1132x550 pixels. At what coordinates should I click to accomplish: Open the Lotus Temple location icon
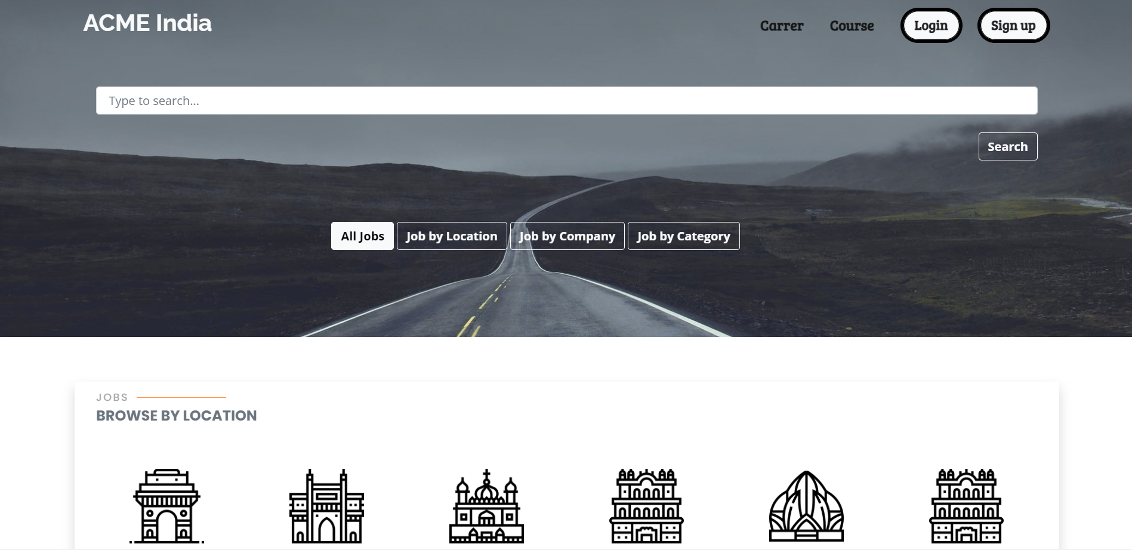point(806,506)
